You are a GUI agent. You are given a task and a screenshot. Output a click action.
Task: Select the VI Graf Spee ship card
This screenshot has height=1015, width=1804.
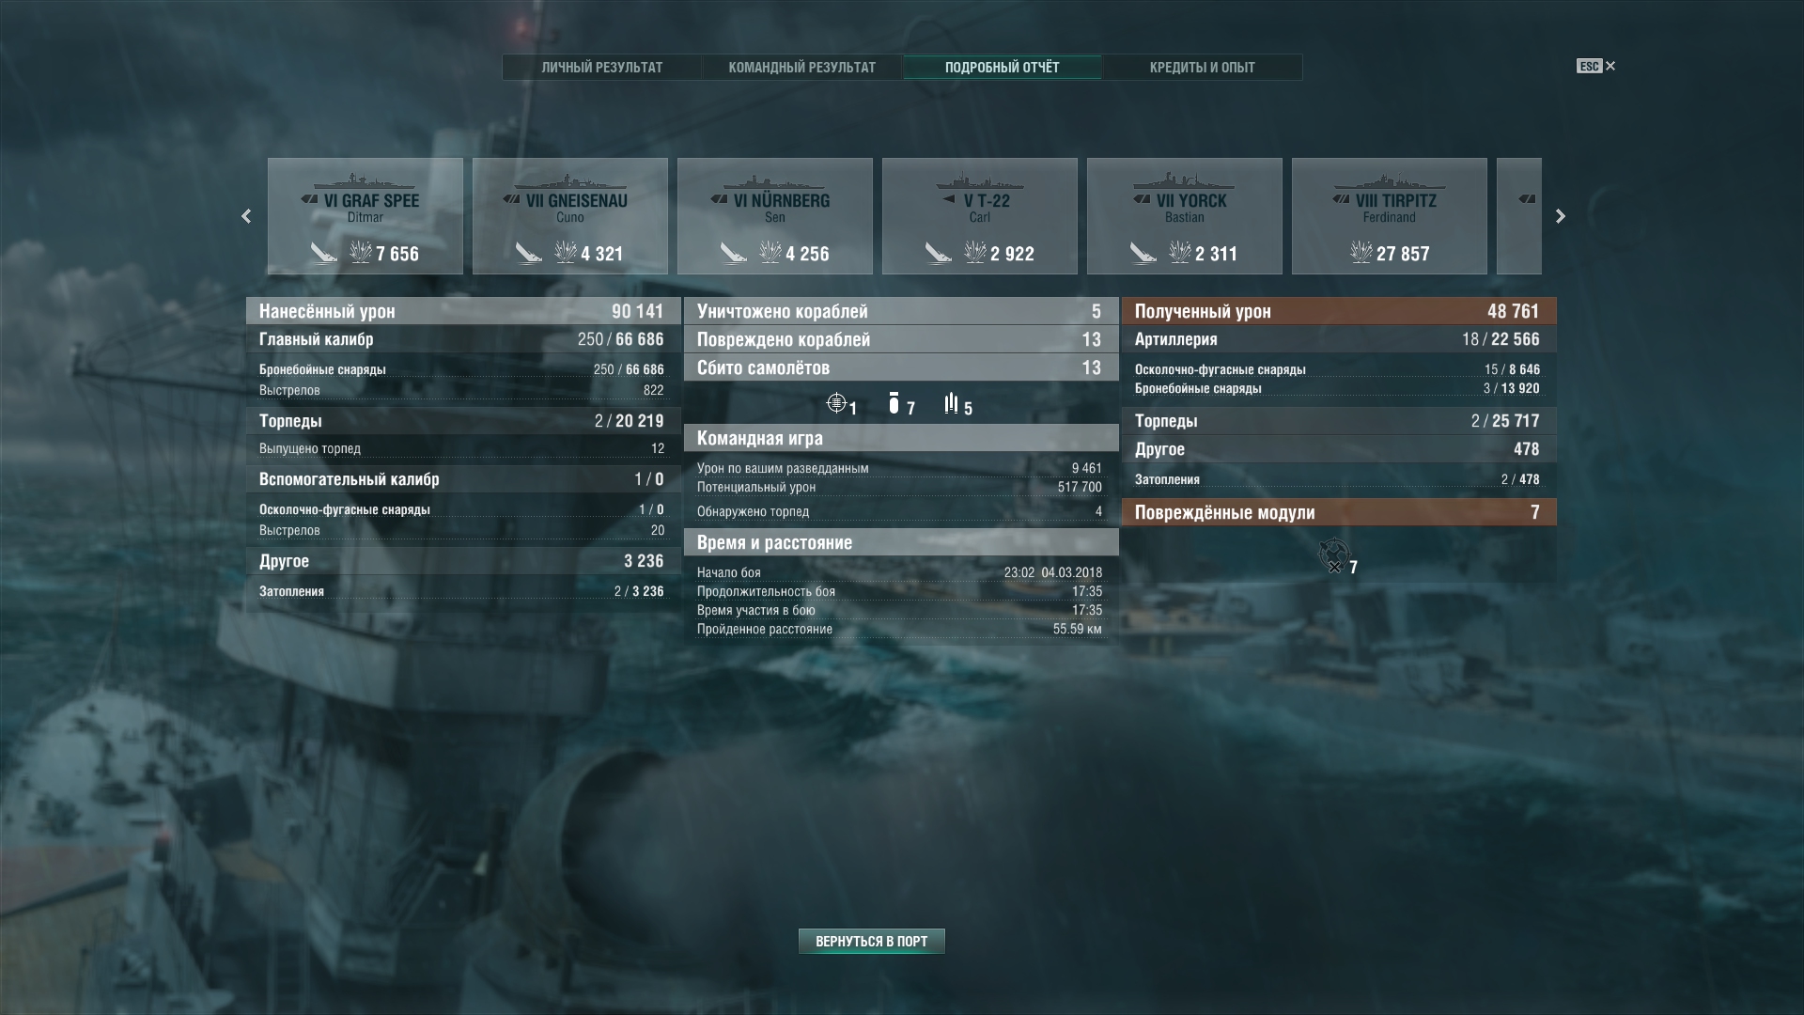(365, 216)
